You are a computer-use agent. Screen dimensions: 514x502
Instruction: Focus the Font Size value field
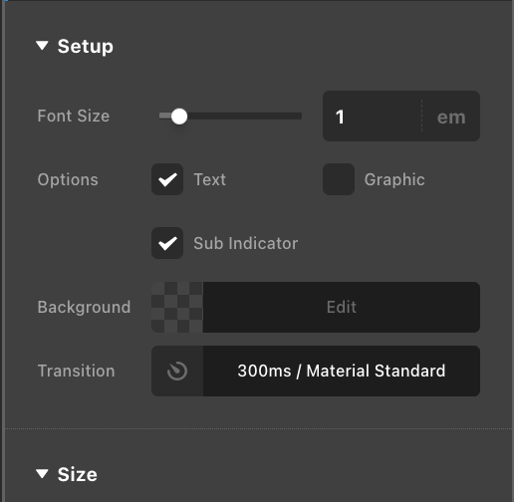pyautogui.click(x=372, y=117)
